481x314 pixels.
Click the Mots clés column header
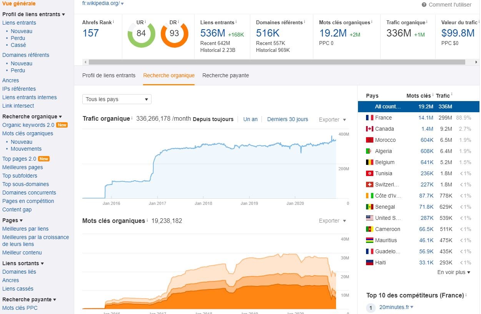[419, 96]
